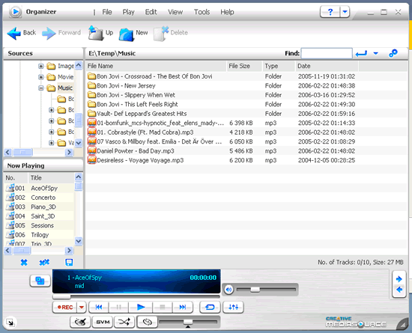
Task: Switch view with the button beside display
Action: (40, 281)
